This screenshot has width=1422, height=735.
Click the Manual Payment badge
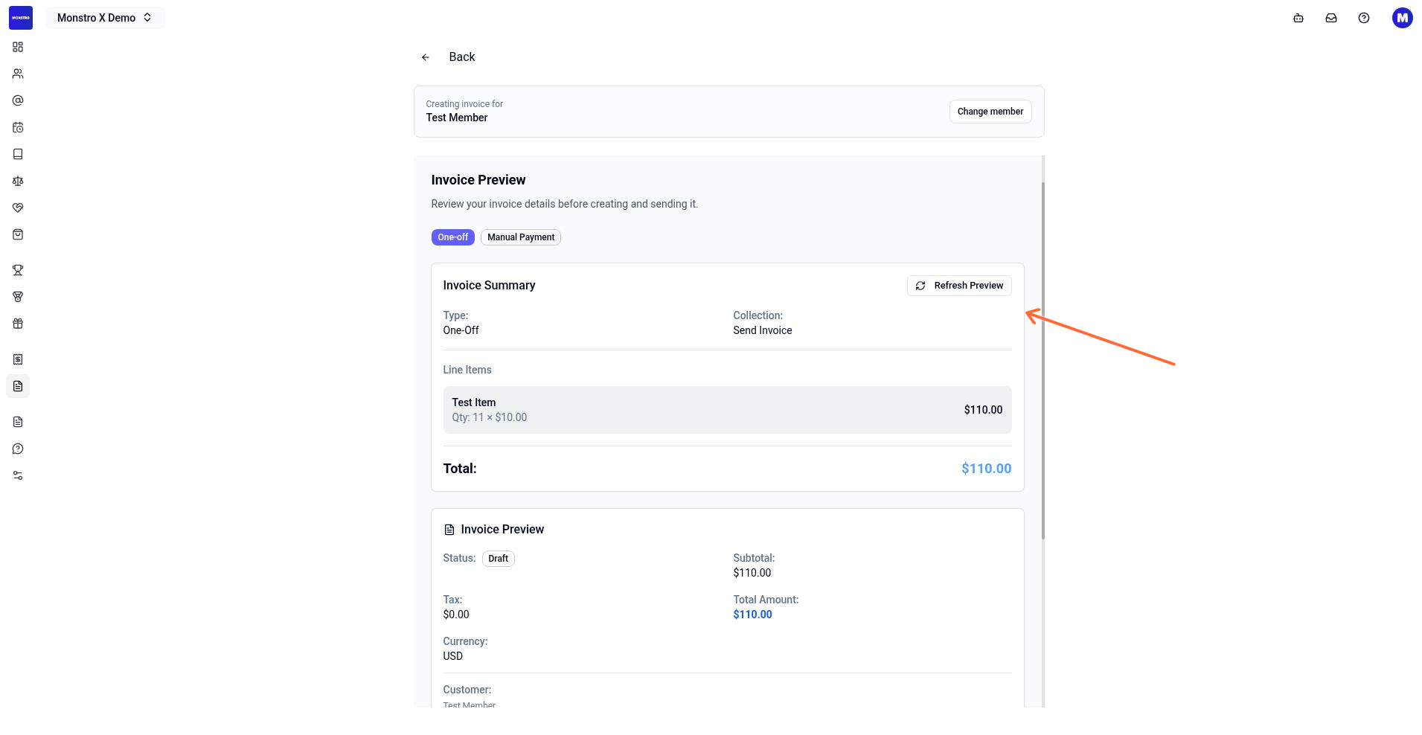point(521,237)
